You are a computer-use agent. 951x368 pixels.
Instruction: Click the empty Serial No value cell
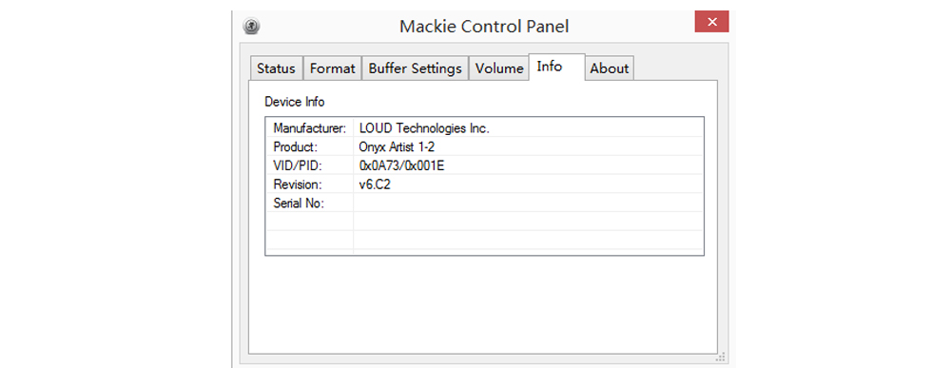point(528,203)
